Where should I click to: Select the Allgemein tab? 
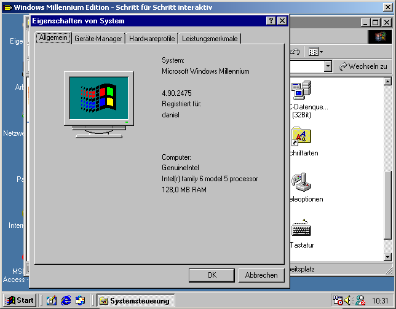coord(53,38)
